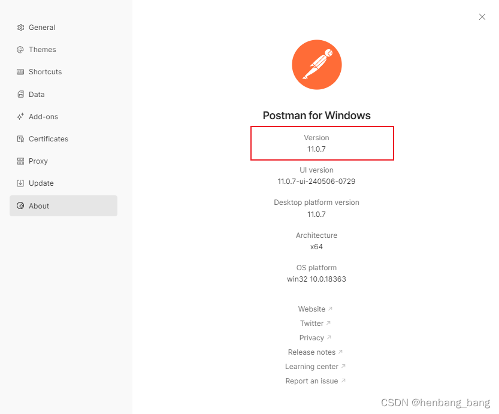Screen dimensions: 499x414
Task: Go to the Shortcuts settings section
Action: (45, 72)
